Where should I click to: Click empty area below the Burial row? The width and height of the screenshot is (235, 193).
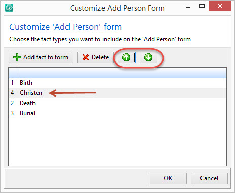(117, 142)
